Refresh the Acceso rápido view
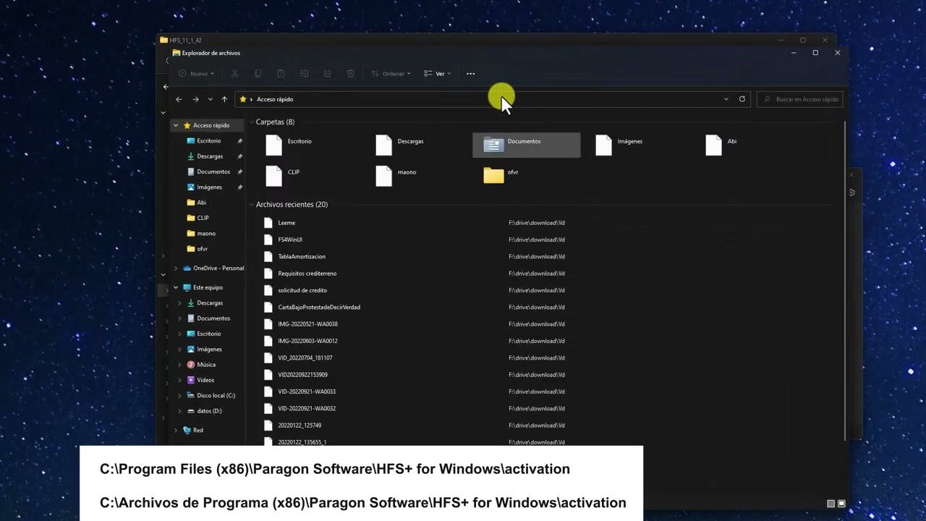The height and width of the screenshot is (521, 926). click(742, 99)
